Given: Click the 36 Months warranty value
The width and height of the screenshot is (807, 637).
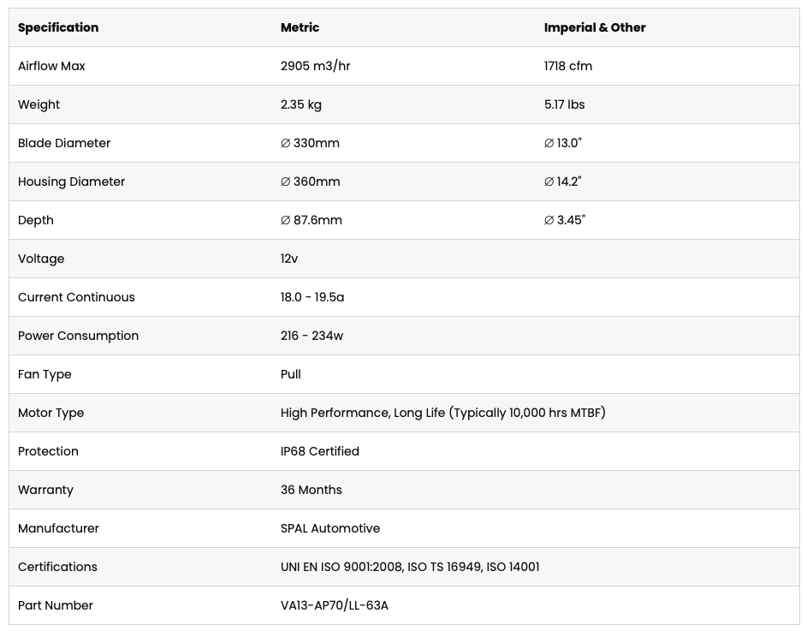Looking at the screenshot, I should click(x=312, y=490).
